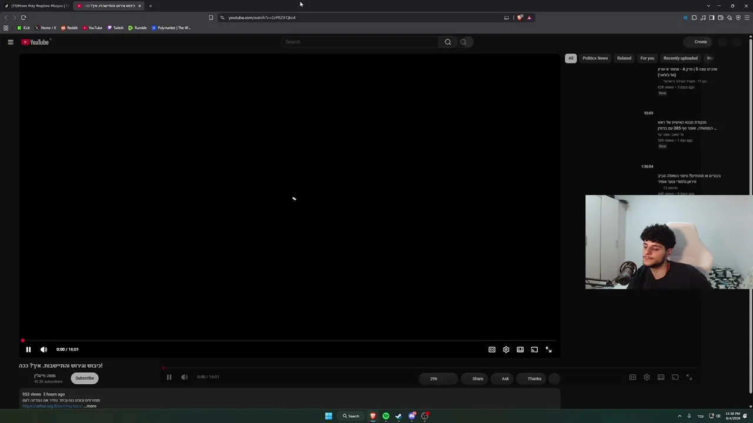Screen dimensions: 753x423
Task: Open the Polymarket bookmark
Action: coord(171,28)
